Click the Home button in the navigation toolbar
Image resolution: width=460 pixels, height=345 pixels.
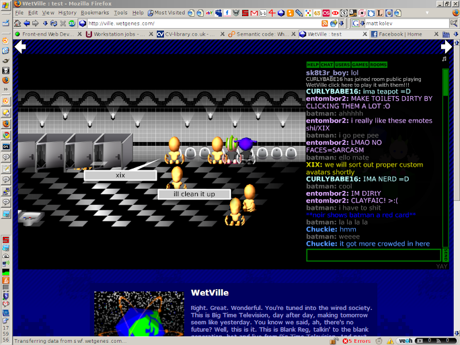pyautogui.click(x=18, y=23)
